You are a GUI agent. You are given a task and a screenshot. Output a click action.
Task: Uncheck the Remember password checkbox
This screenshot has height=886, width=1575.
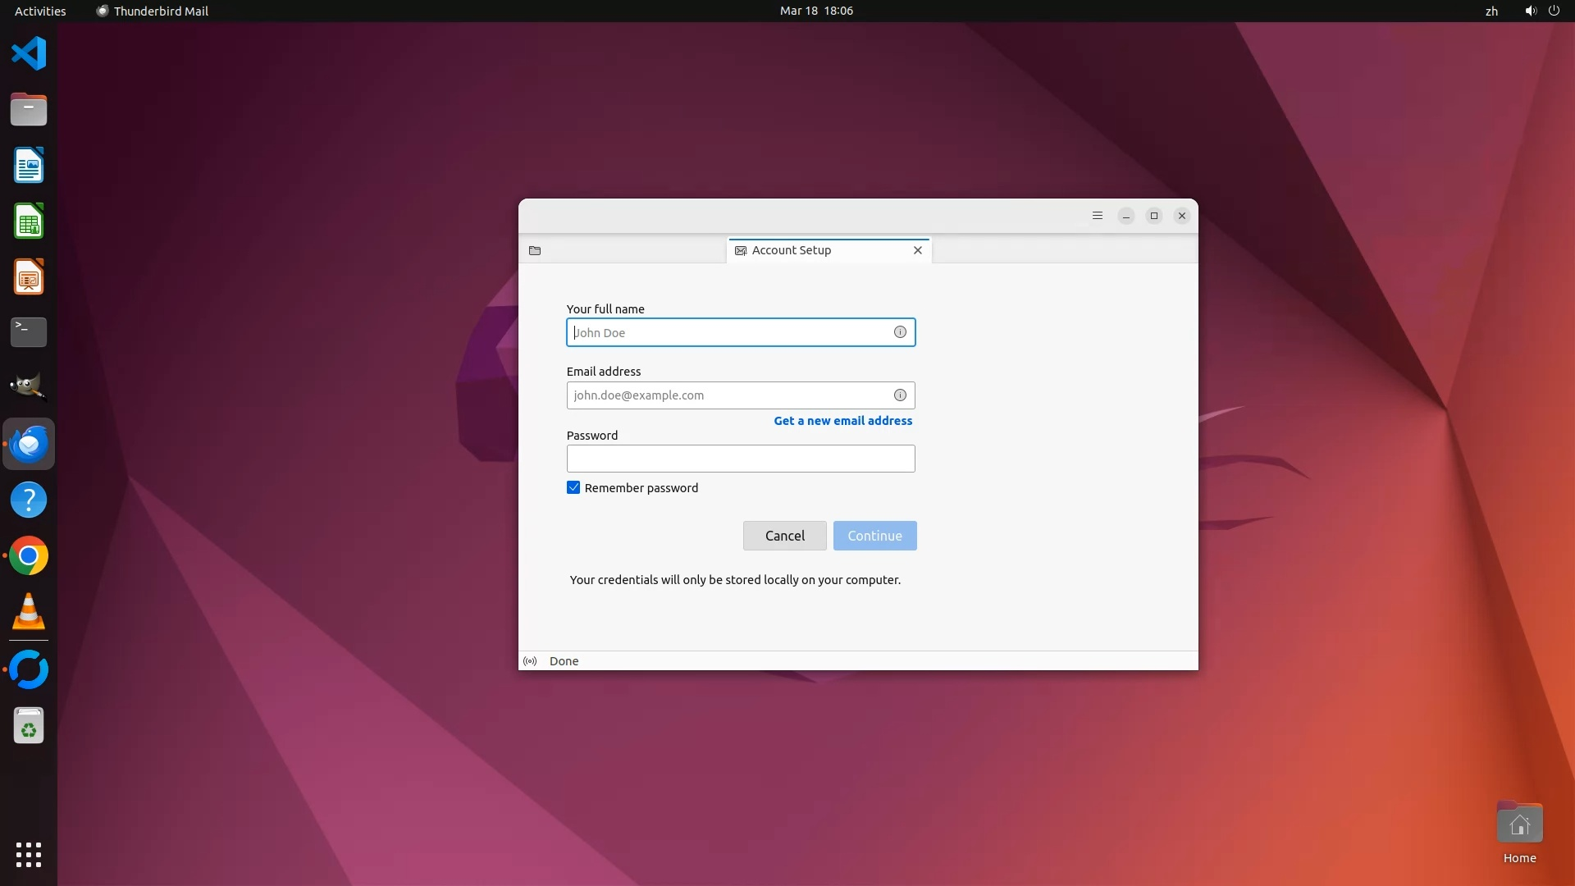click(573, 488)
